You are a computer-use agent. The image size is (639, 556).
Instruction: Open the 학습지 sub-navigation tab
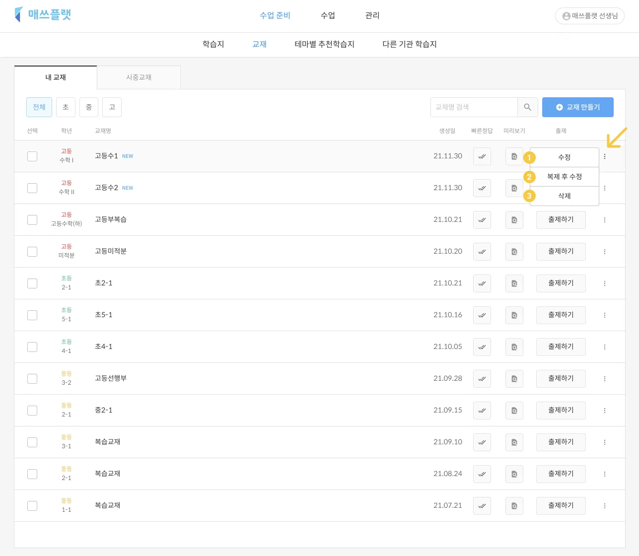213,44
